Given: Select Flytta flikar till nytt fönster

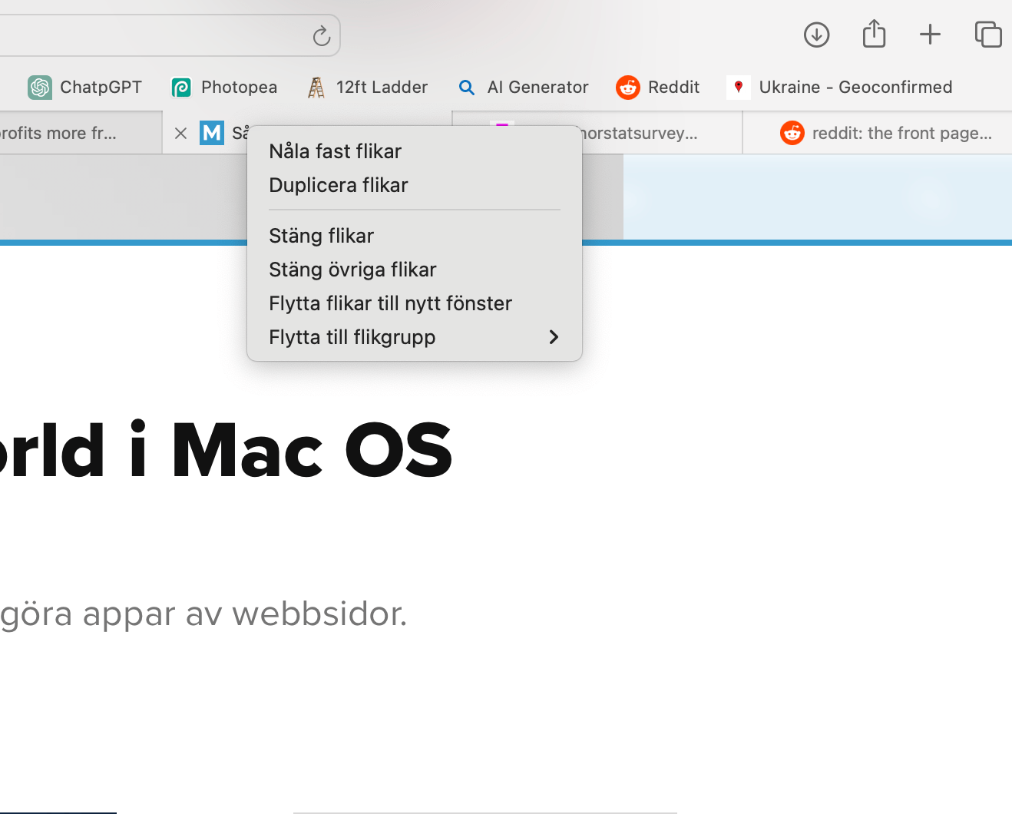Looking at the screenshot, I should [390, 303].
